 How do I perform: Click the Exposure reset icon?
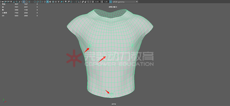[93, 2]
